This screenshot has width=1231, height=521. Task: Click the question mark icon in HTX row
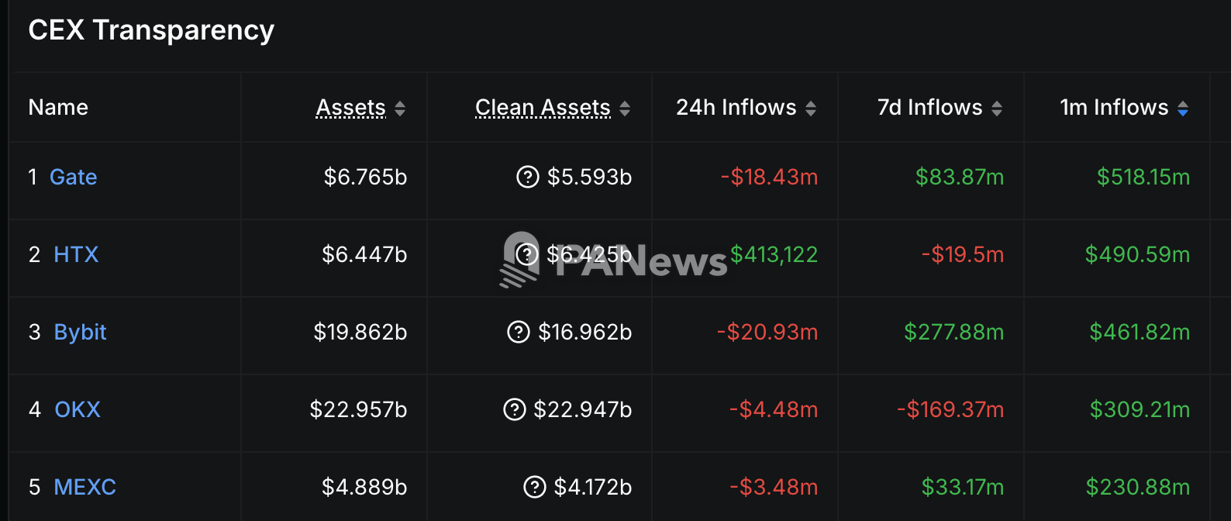coord(527,254)
